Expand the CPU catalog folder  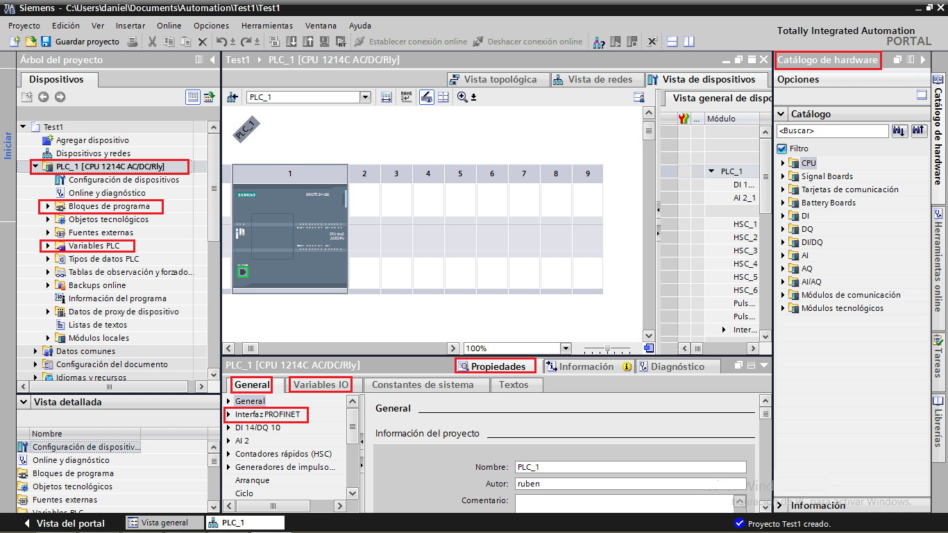[783, 163]
